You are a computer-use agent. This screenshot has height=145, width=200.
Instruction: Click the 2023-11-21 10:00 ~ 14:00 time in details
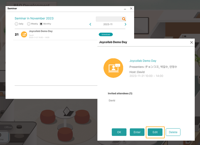(x=146, y=76)
